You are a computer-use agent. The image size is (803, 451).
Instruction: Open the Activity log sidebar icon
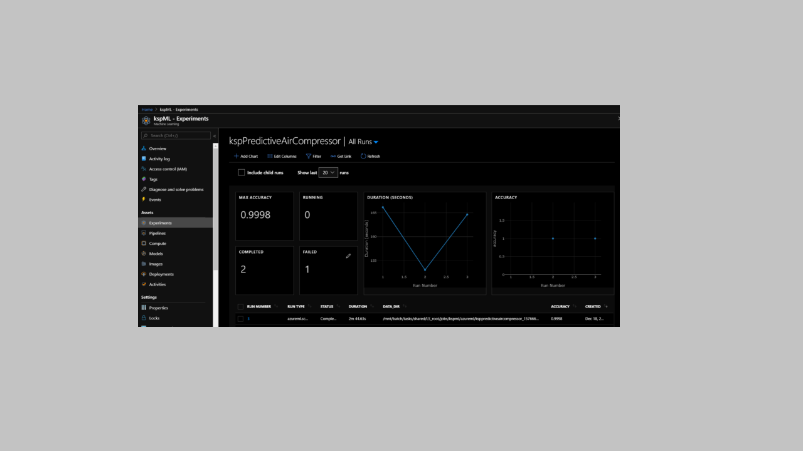[x=144, y=158]
